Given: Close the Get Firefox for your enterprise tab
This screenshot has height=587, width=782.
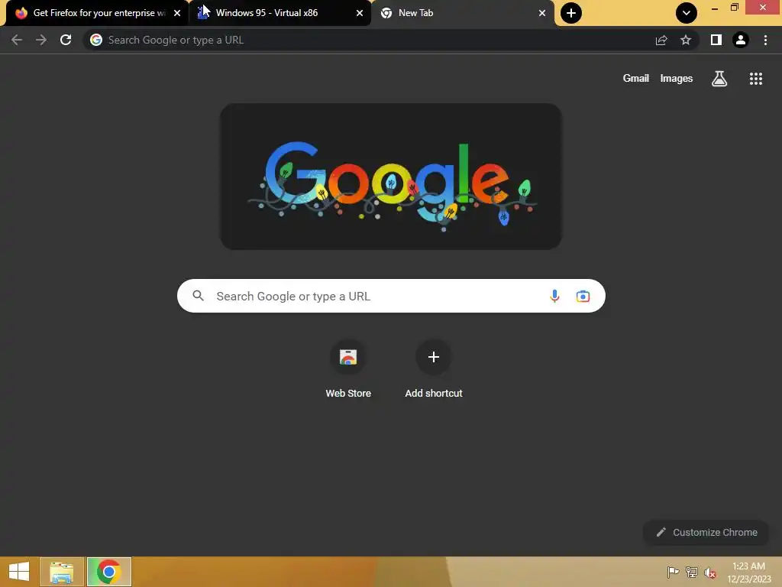Looking at the screenshot, I should [177, 13].
